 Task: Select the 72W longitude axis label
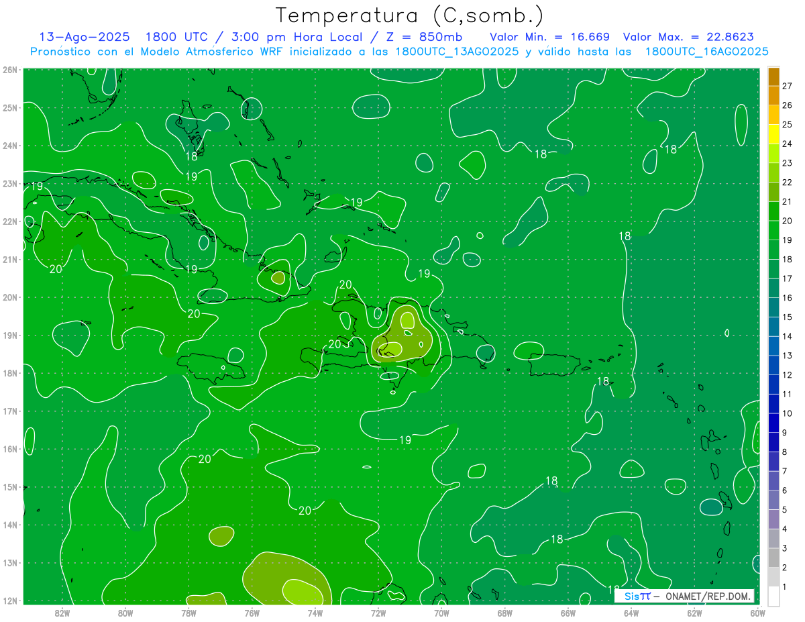click(378, 613)
